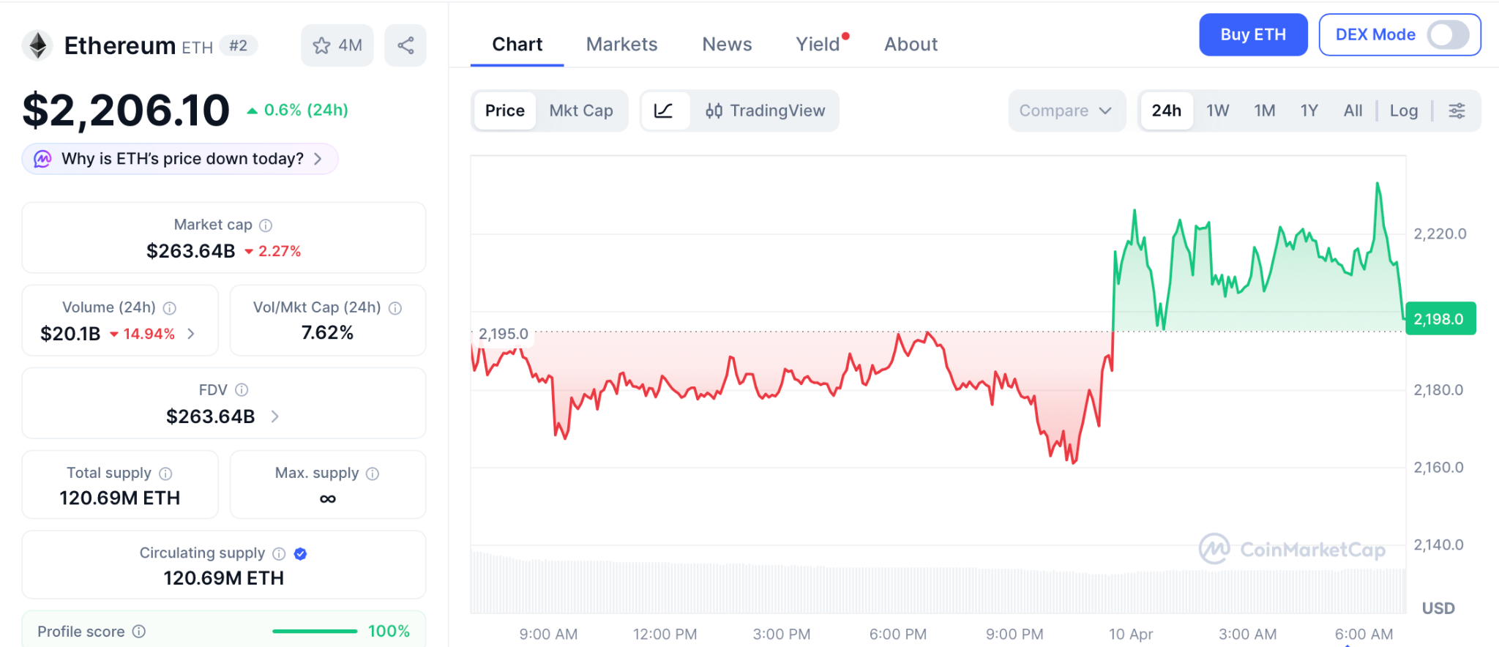Open the Compare dropdown
Viewport: 1499px width, 647px height.
click(x=1066, y=111)
